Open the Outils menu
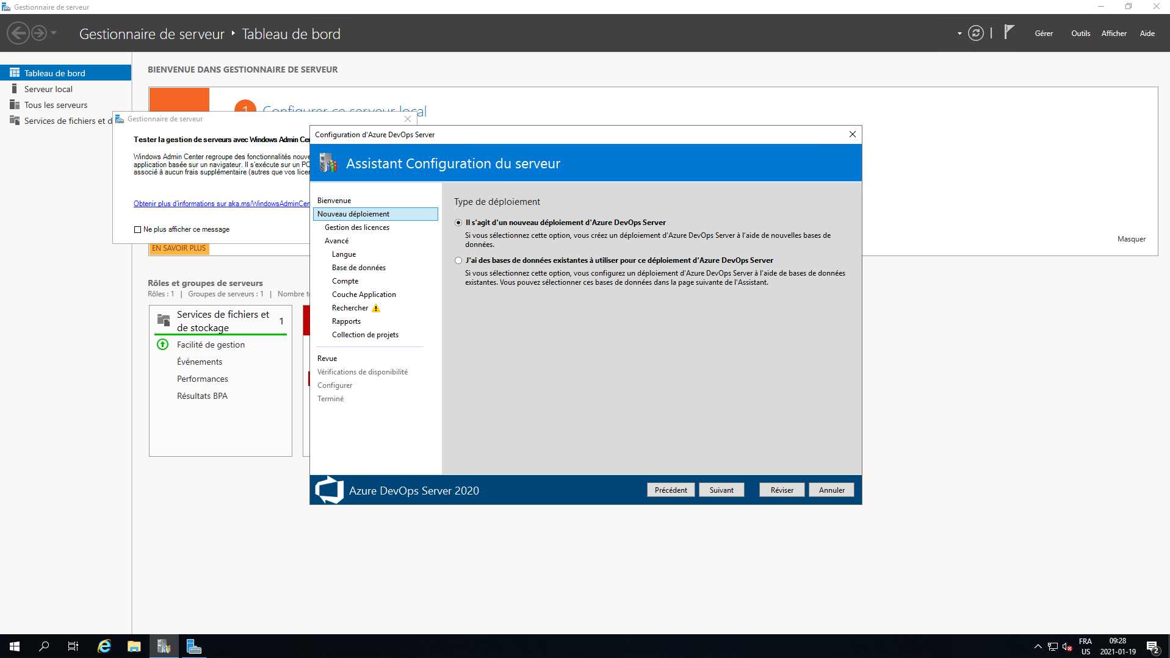 (x=1080, y=34)
